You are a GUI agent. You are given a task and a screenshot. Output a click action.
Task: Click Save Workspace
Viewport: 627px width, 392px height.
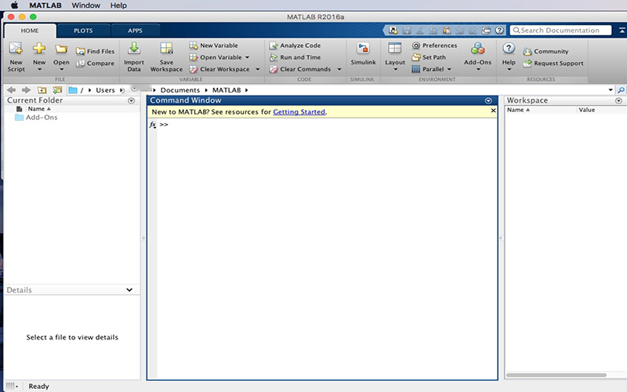[x=166, y=56]
